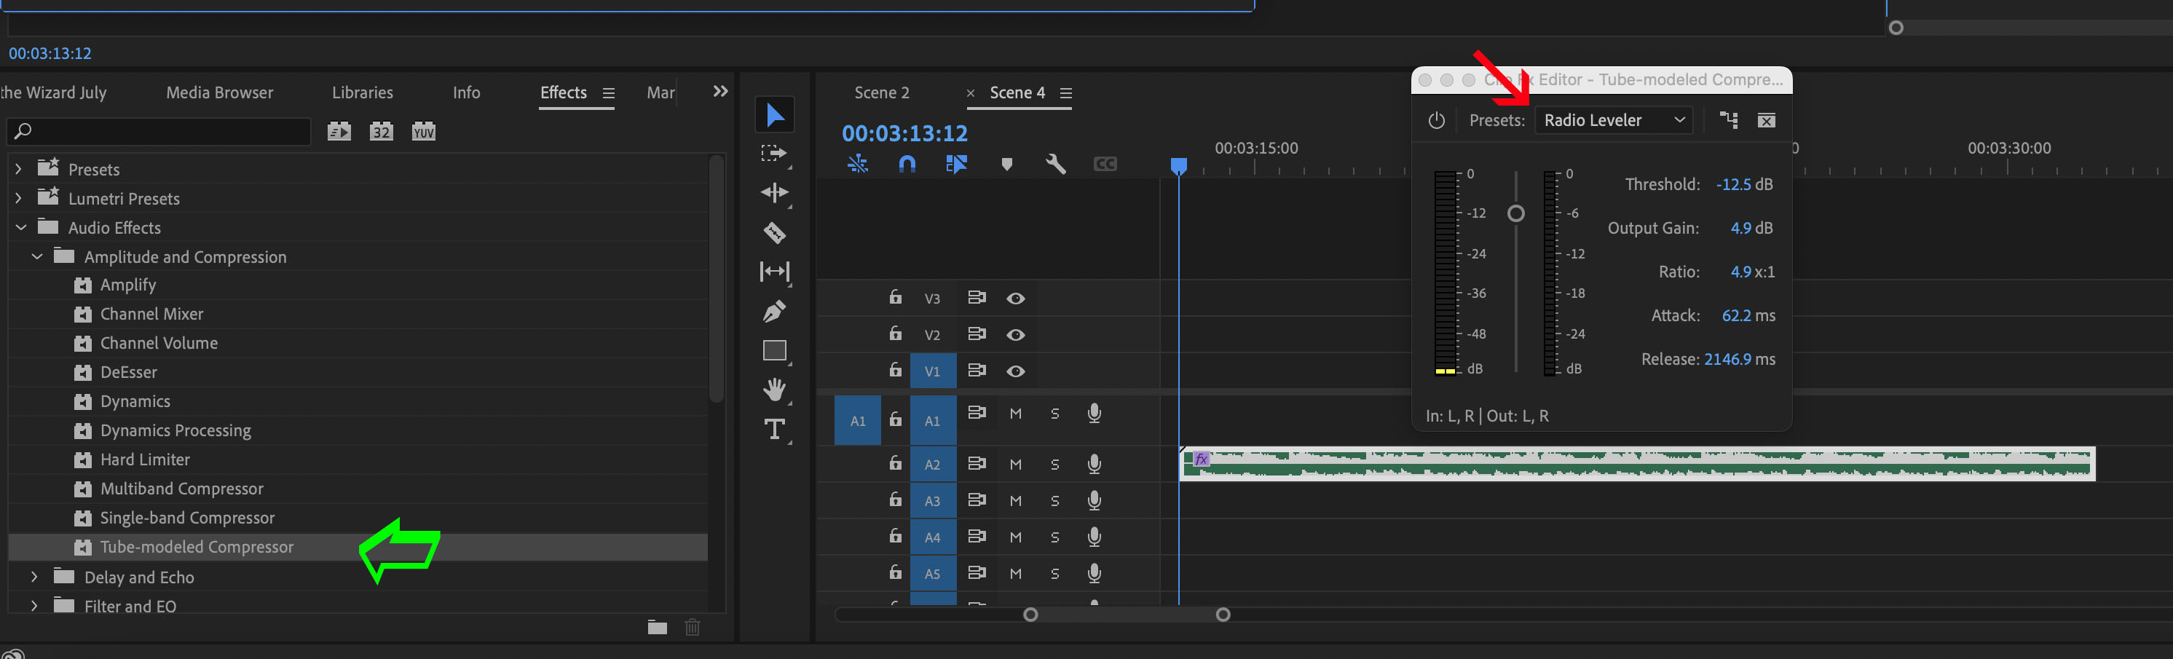2173x659 pixels.
Task: Select the Pen tool
Action: (x=773, y=312)
